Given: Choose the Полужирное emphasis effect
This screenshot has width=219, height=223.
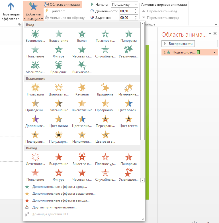Looking at the screenshot, I should coord(59,137).
